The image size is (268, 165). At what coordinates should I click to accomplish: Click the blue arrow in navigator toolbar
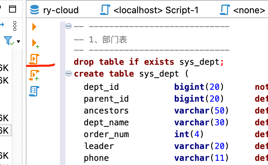[x=2, y=25]
